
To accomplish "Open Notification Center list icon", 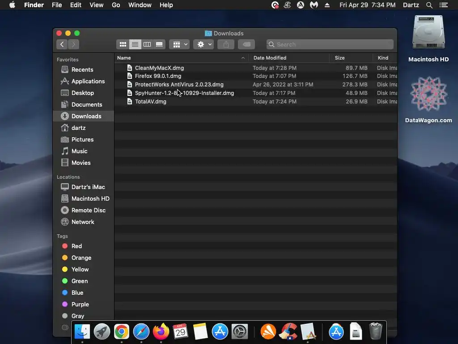I will coord(444,5).
